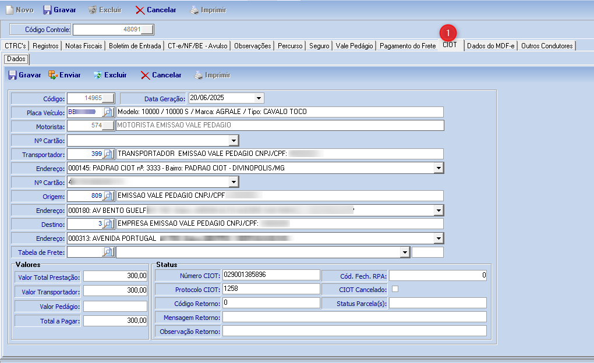This screenshot has height=363, width=594.
Task: Open vehicle plate search lookup icon
Action: 108,112
